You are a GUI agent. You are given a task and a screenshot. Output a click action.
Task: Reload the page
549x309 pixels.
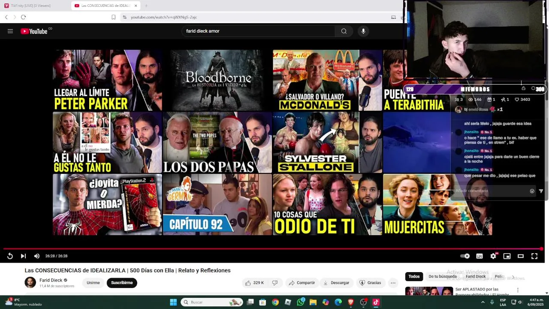tap(23, 17)
